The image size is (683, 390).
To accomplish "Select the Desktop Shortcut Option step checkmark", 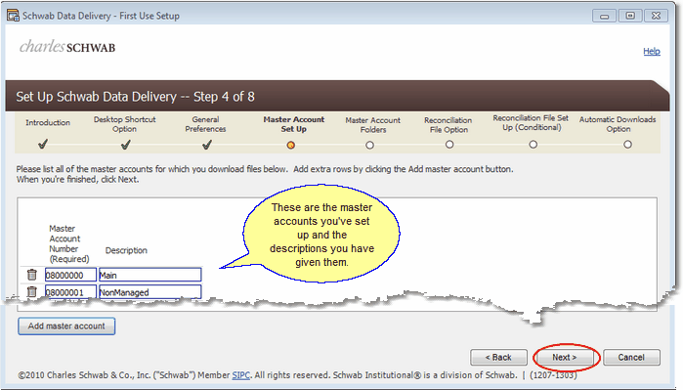I will tap(125, 145).
